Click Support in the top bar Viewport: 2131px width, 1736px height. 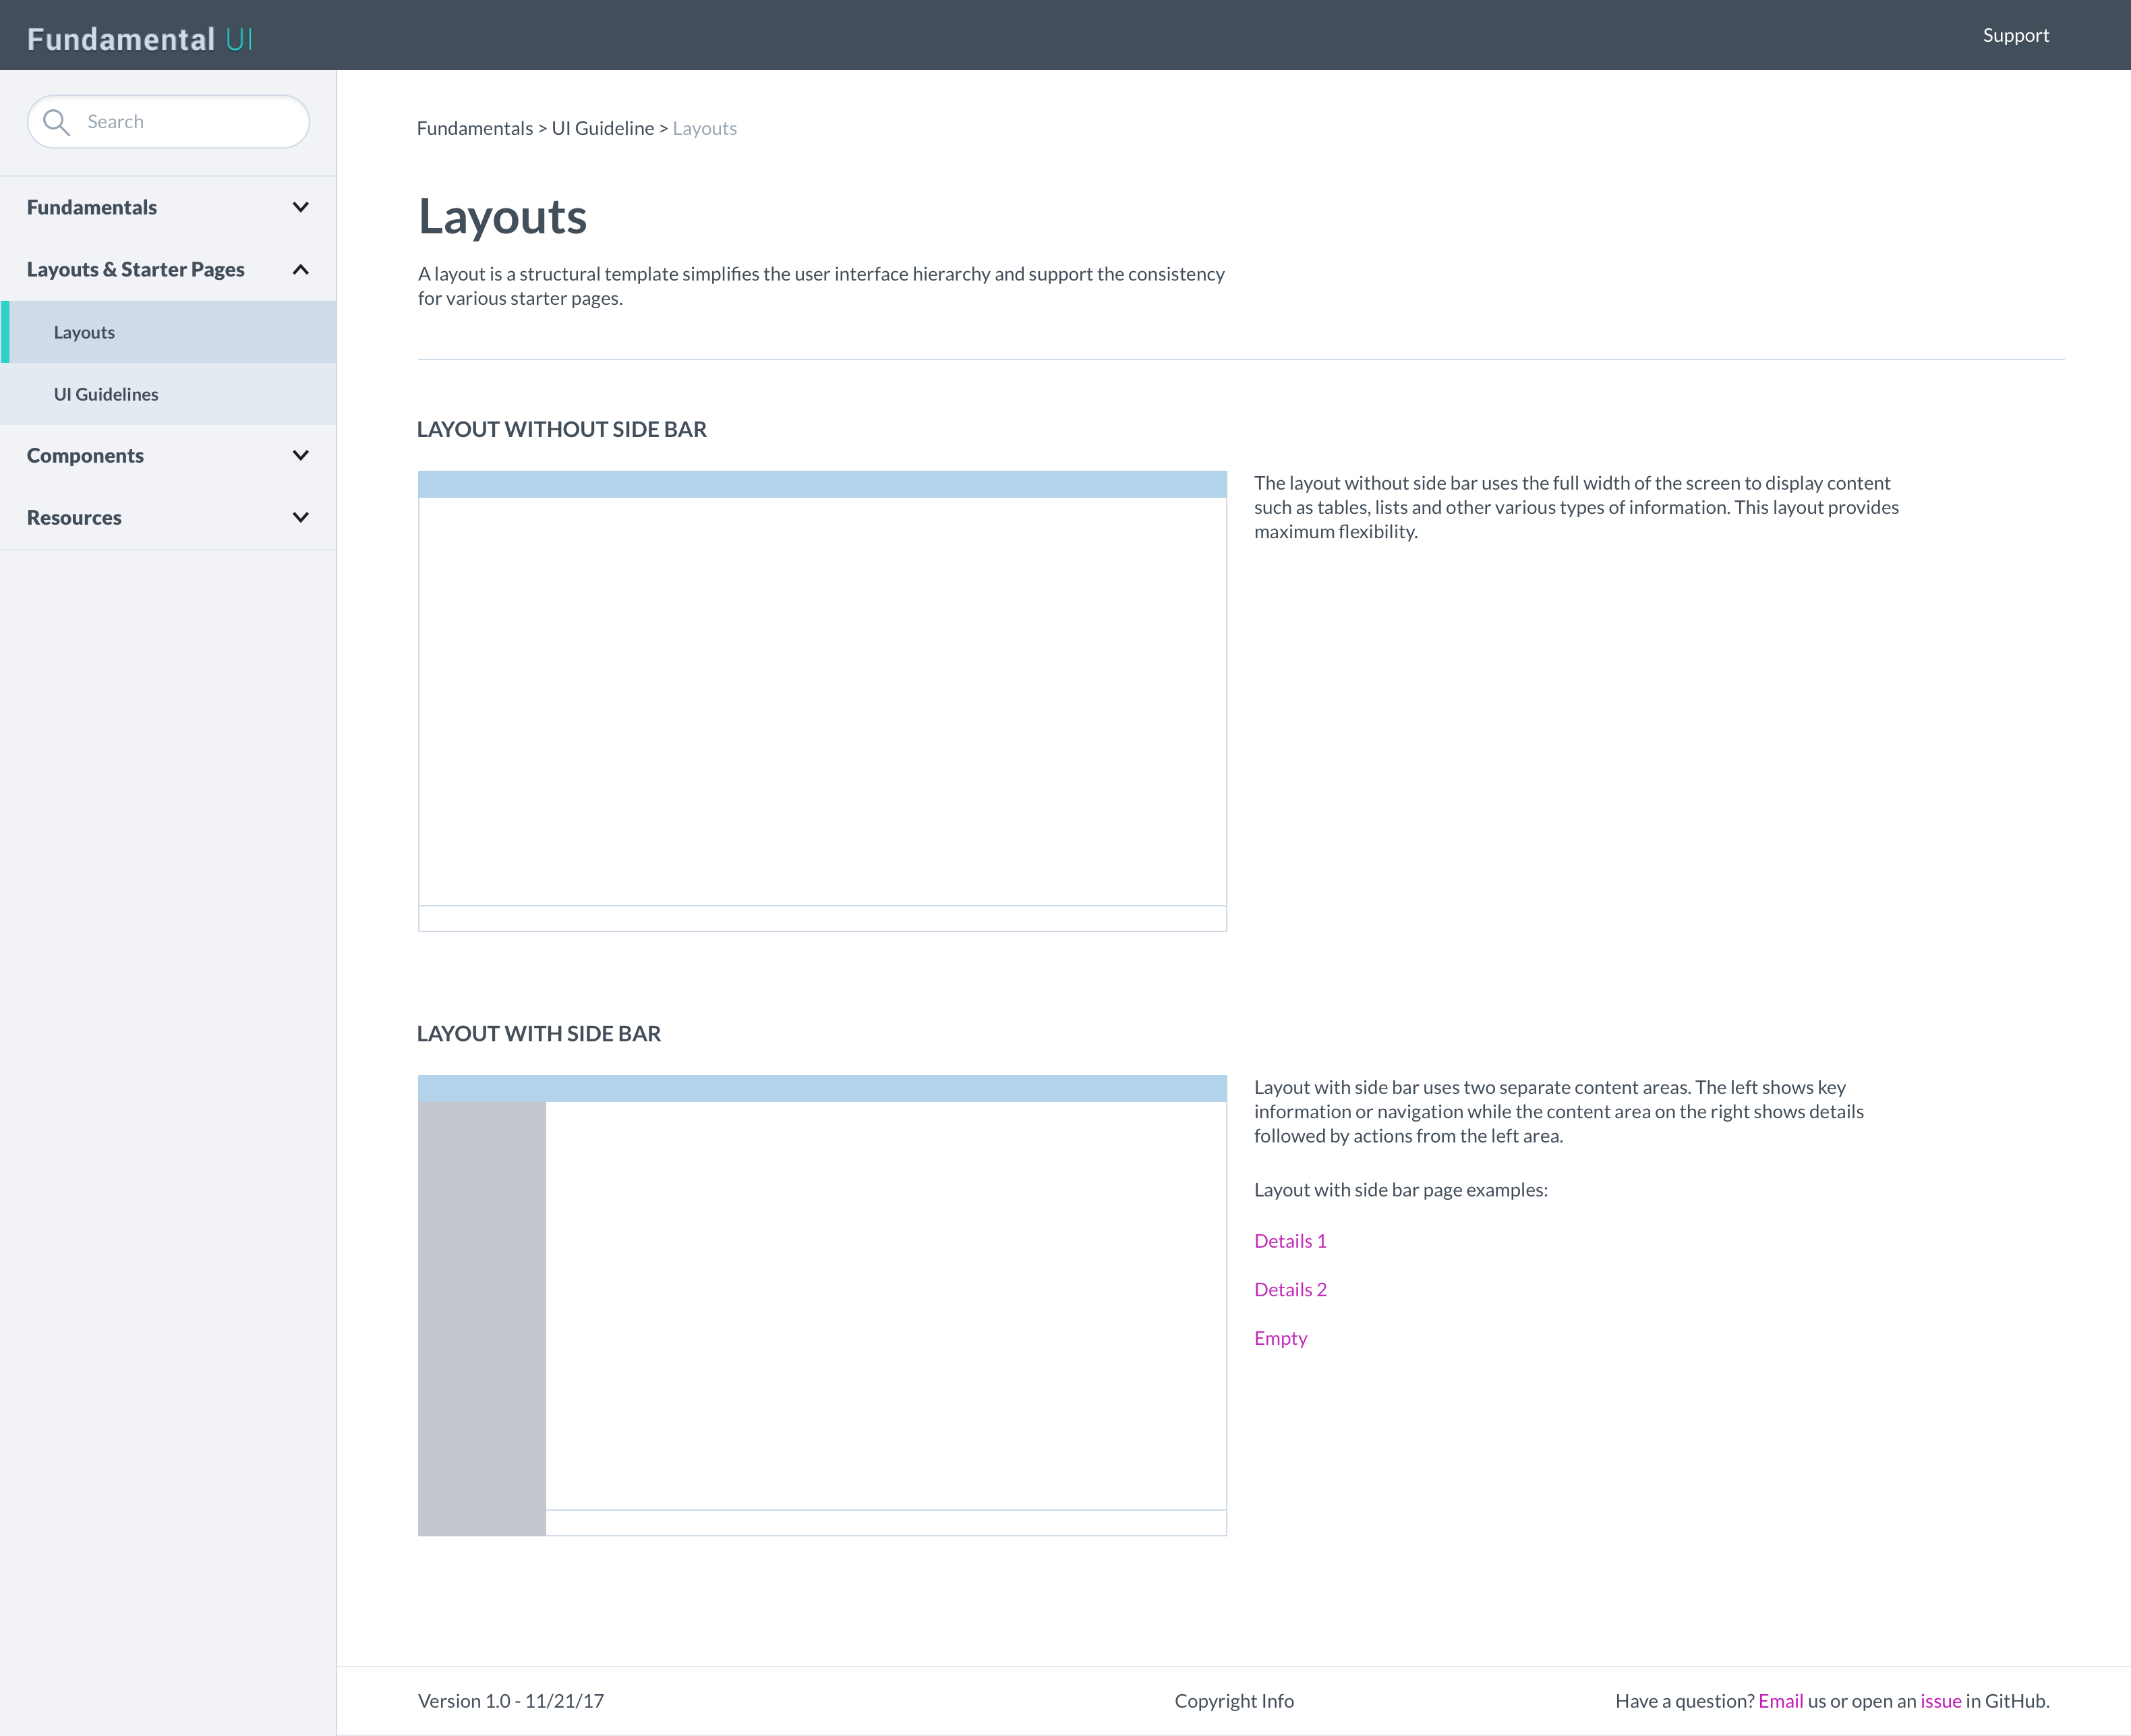tap(2015, 34)
